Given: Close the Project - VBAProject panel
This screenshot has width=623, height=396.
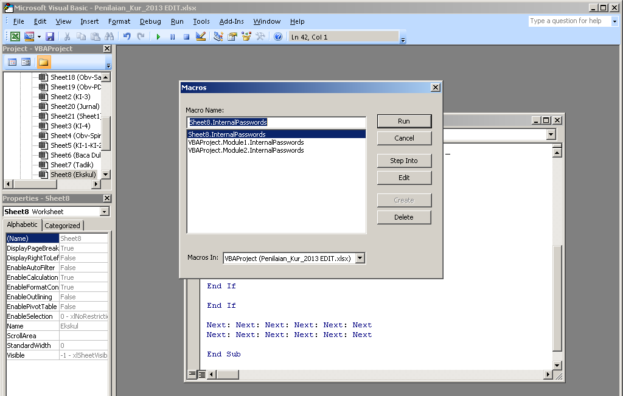Looking at the screenshot, I should pos(107,49).
